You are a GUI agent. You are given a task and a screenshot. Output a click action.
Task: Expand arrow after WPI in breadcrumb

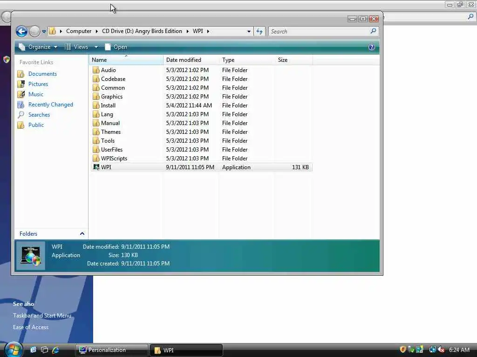(x=208, y=31)
